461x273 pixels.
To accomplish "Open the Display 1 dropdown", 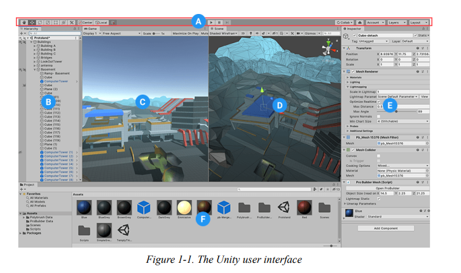I will click(x=92, y=34).
